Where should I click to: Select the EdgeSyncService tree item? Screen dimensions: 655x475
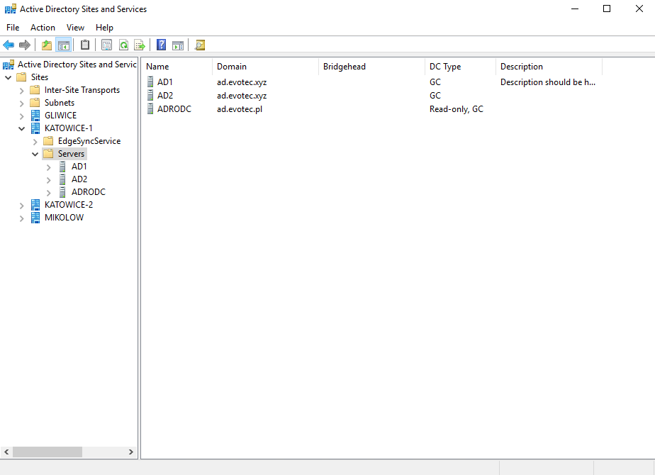(89, 140)
